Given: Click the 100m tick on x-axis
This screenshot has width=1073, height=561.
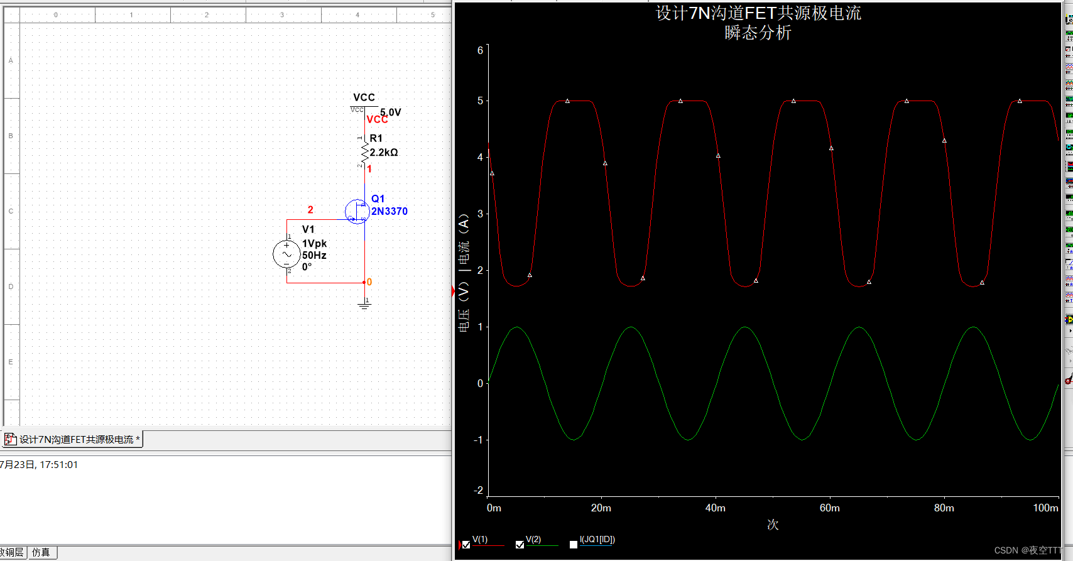Looking at the screenshot, I should (1046, 508).
